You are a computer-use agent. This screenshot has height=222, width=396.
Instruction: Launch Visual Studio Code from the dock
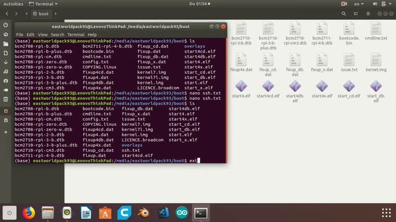pyautogui.click(x=163, y=213)
